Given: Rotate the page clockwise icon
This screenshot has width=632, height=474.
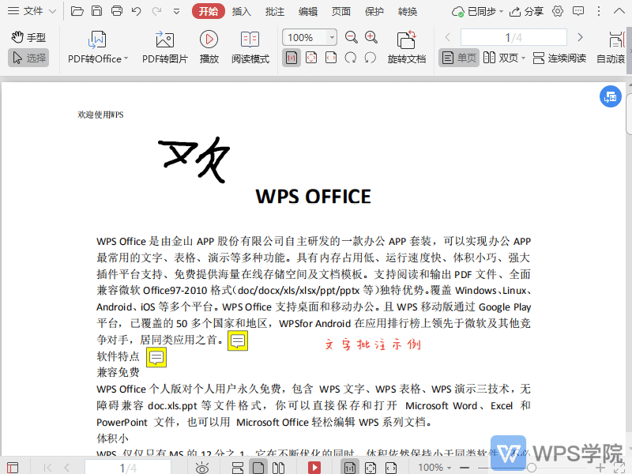Looking at the screenshot, I should point(351,58).
